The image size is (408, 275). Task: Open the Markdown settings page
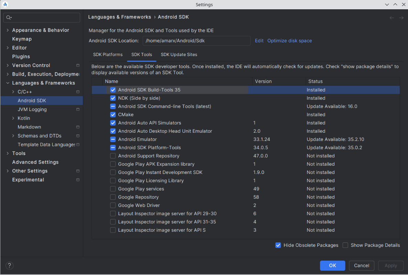[x=29, y=127]
